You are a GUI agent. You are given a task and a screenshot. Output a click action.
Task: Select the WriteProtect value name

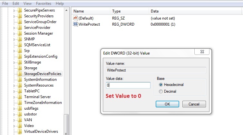pyautogui.click(x=89, y=24)
